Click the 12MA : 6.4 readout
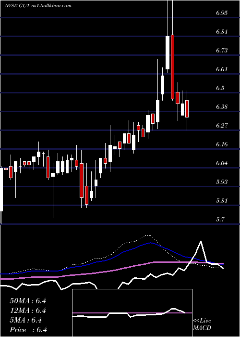240x337 pixels. pos(28,311)
